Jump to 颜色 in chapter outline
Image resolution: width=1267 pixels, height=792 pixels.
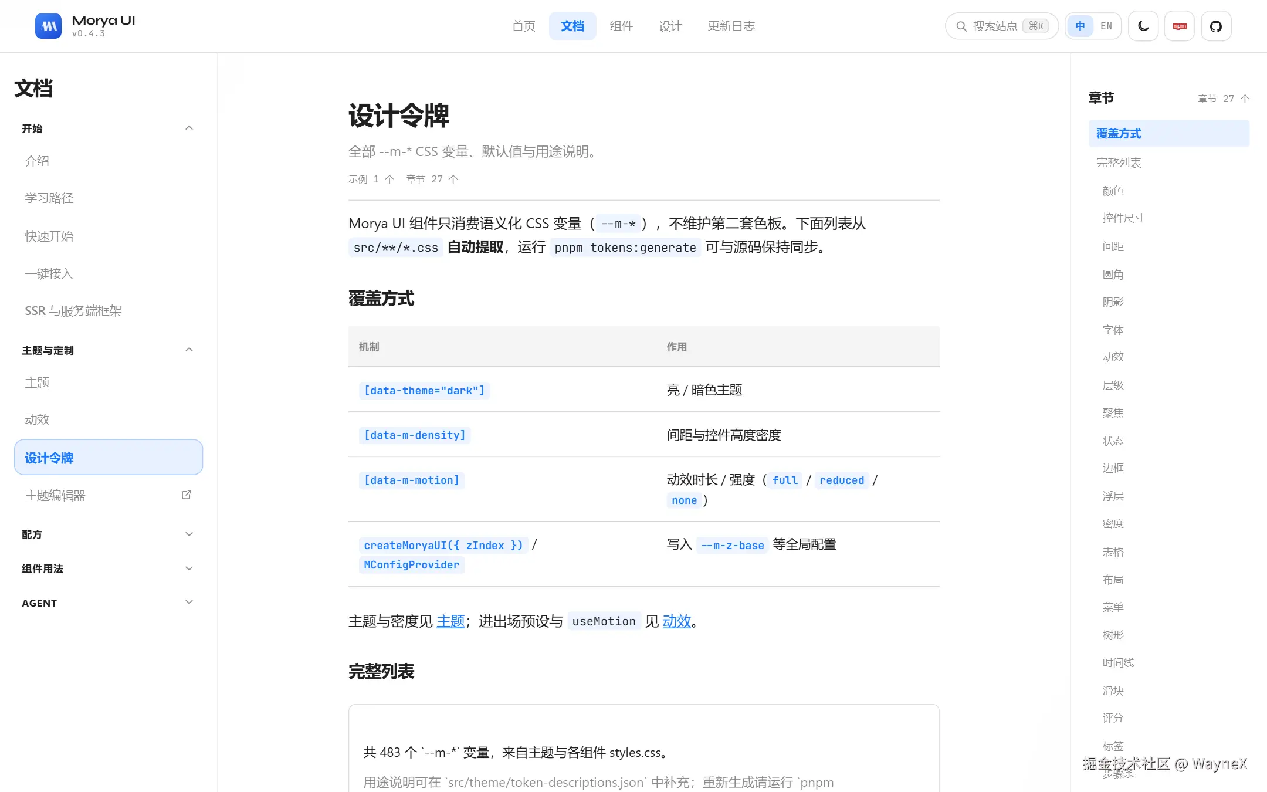1113,191
